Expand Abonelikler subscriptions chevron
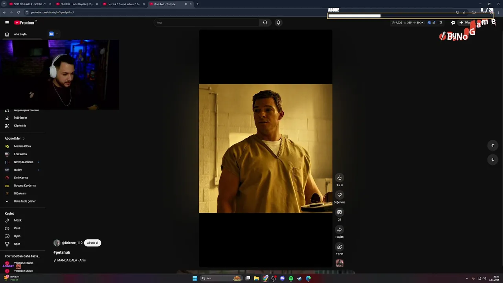Screen dimensions: 503x283 [24, 139]
